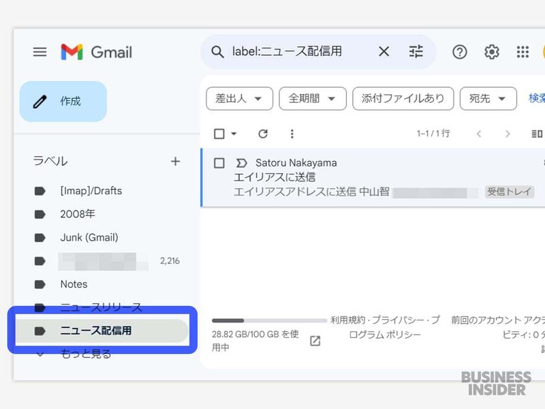The height and width of the screenshot is (409, 545).
Task: Click the ラベル section heading
Action: (x=50, y=161)
